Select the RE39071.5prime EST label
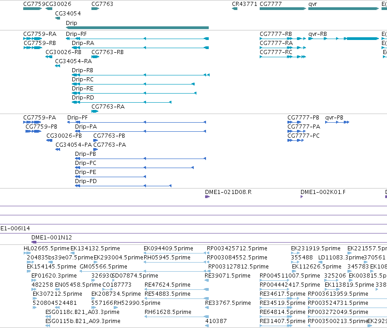Screen dimensions: 387x328 coord(227,276)
